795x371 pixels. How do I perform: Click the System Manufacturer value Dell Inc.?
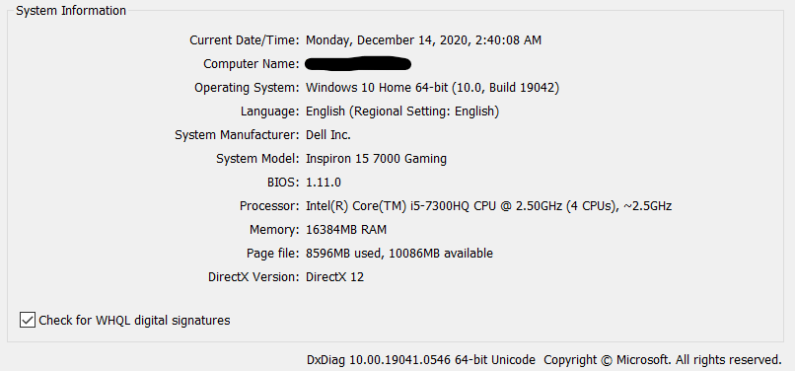click(x=328, y=135)
